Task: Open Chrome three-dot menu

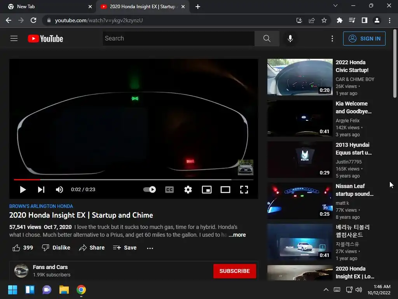Action: [389, 20]
